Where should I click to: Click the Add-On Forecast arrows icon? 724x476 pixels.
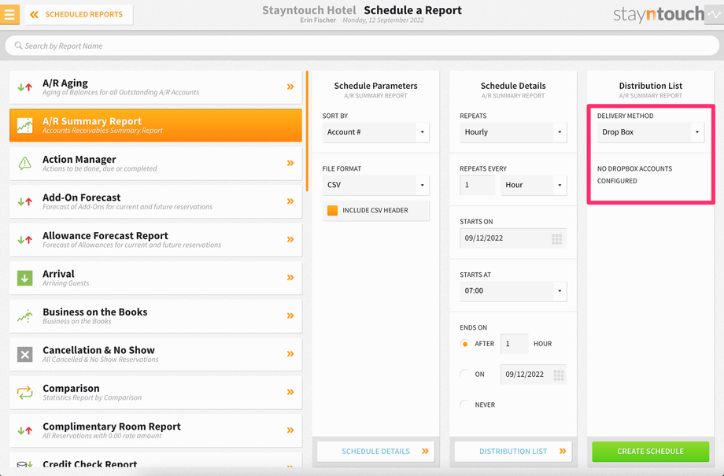[x=25, y=201]
